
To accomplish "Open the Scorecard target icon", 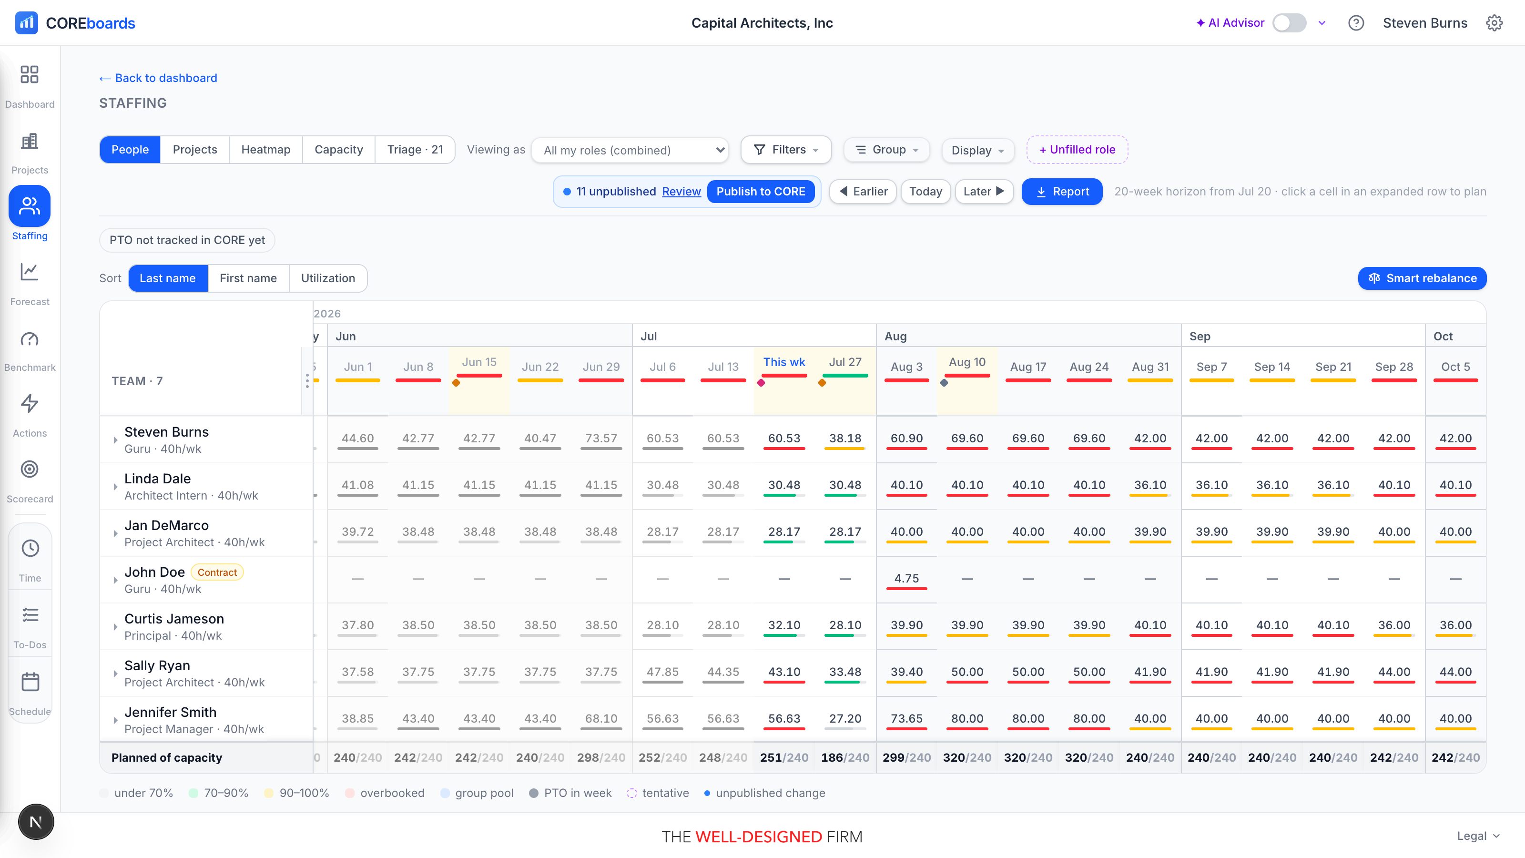I will [x=30, y=470].
